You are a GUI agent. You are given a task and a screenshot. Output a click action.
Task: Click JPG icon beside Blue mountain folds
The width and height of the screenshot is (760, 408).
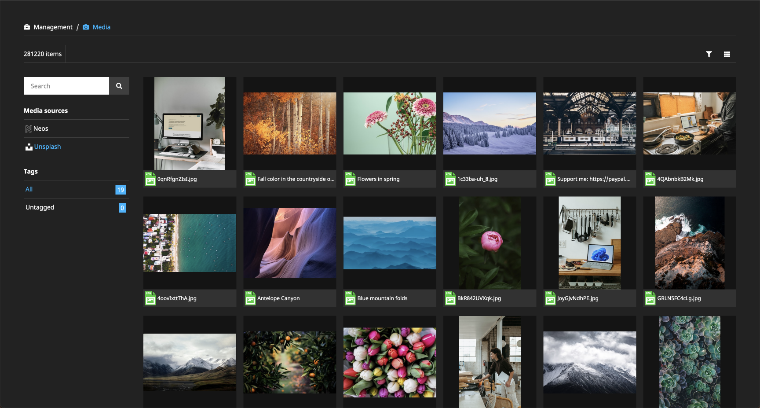350,298
